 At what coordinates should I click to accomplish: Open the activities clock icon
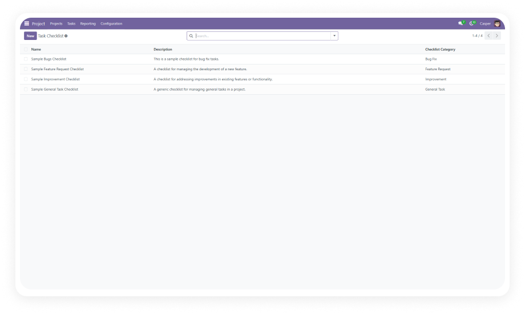click(x=472, y=23)
